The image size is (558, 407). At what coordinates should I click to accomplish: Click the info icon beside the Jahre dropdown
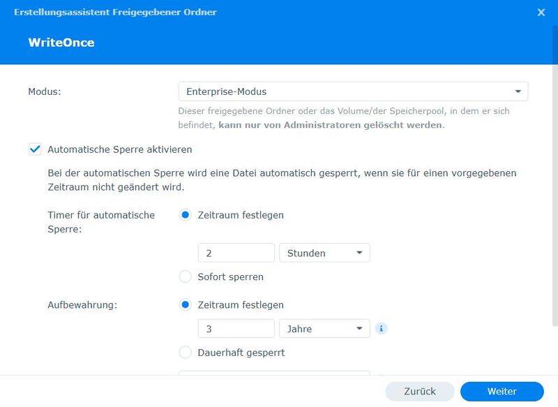point(381,328)
